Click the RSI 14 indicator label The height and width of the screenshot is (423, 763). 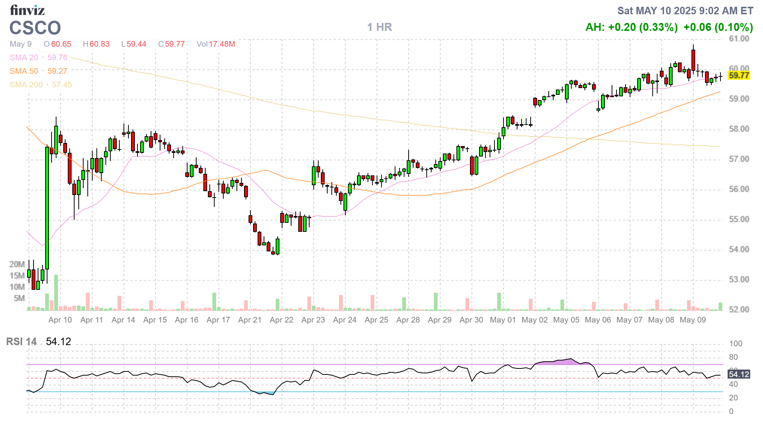pos(21,342)
